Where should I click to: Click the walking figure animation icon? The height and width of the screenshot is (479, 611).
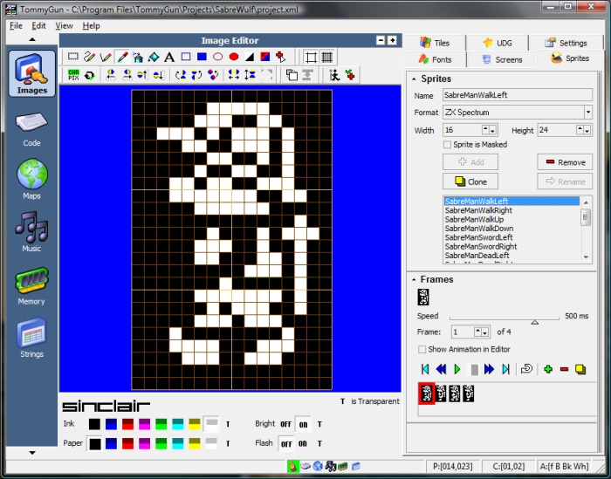[334, 75]
